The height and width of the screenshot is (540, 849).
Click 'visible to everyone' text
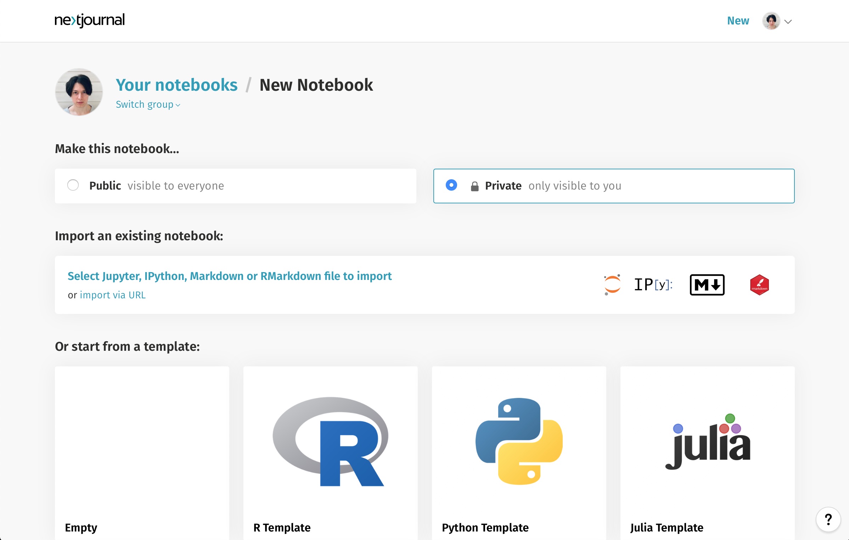click(x=176, y=186)
